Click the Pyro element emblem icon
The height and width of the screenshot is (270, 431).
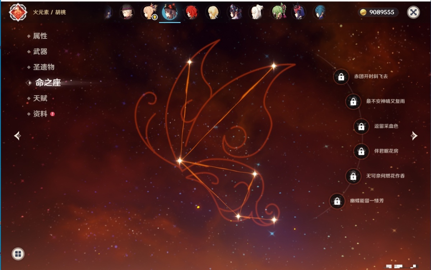(x=18, y=12)
